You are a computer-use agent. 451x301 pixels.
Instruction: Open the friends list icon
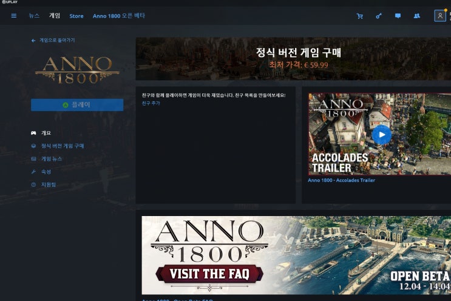pos(417,16)
